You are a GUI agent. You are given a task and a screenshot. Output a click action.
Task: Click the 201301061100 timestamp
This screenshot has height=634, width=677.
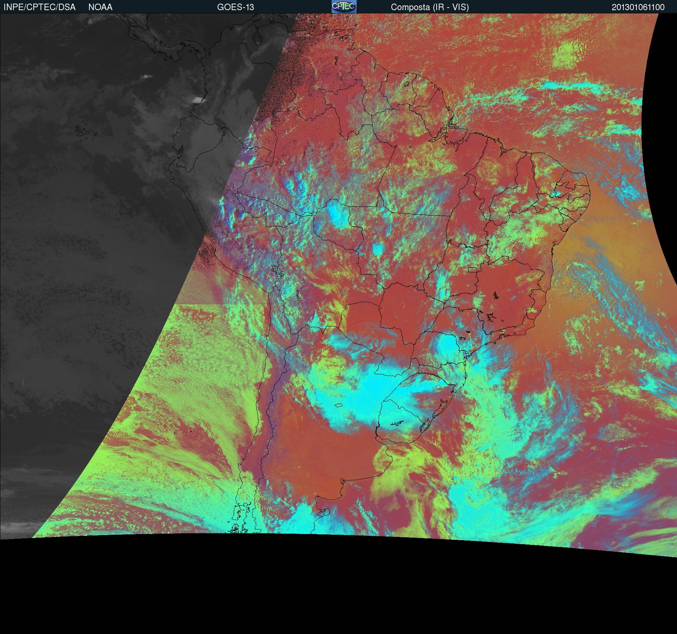[638, 7]
